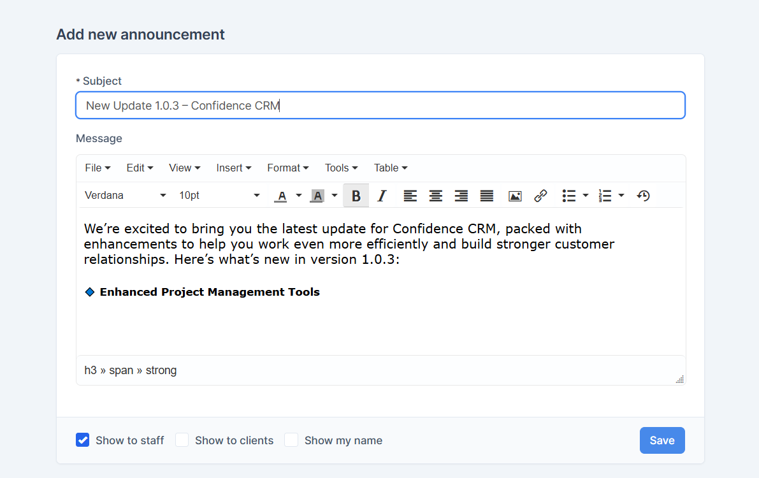Open the Insert menu
This screenshot has height=478, width=759.
(233, 168)
